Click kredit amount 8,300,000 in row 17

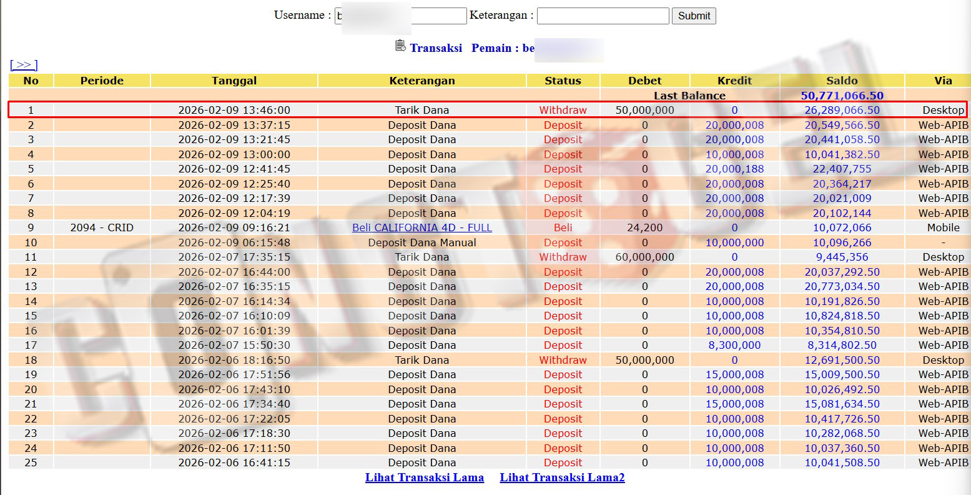[734, 345]
